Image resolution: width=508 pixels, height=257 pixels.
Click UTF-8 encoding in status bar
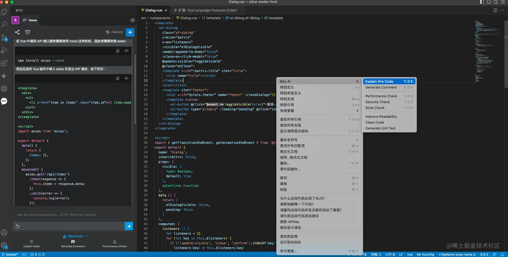point(390,255)
